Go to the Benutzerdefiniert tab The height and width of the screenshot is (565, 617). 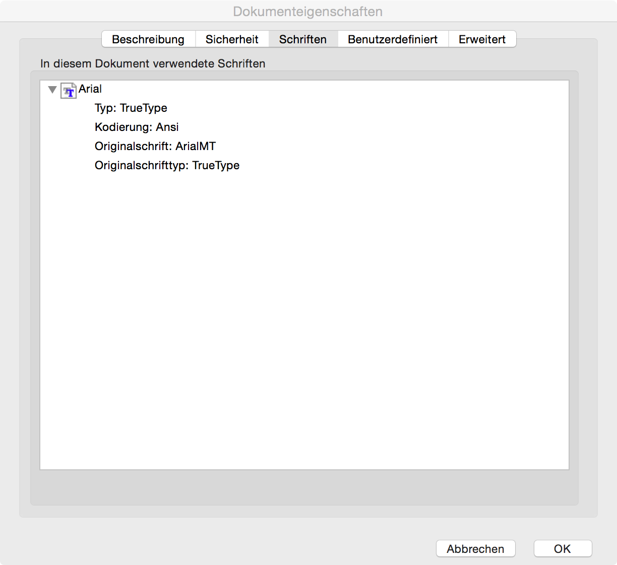pyautogui.click(x=393, y=39)
